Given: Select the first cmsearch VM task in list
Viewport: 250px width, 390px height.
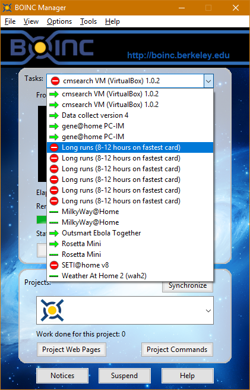Looking at the screenshot, I should click(x=130, y=94).
